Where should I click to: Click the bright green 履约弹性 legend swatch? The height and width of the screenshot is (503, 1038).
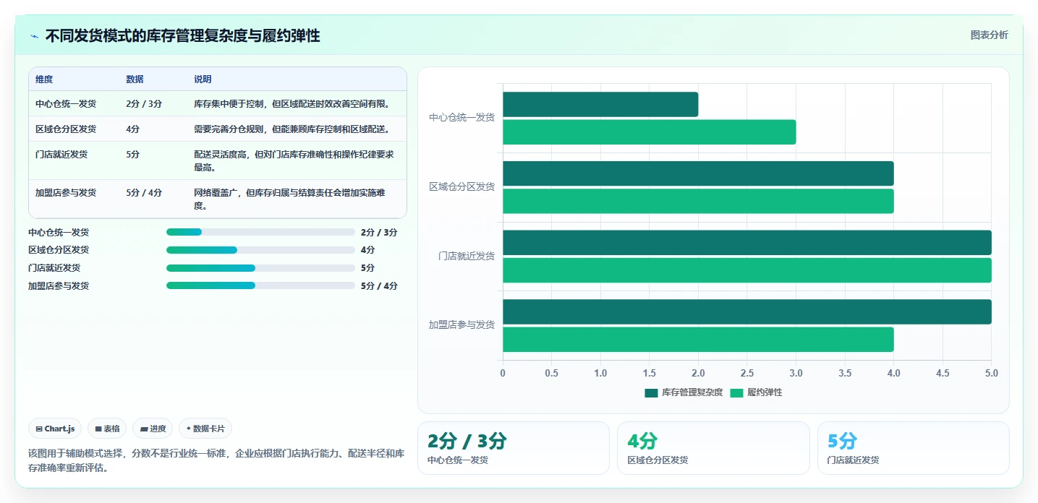[736, 392]
